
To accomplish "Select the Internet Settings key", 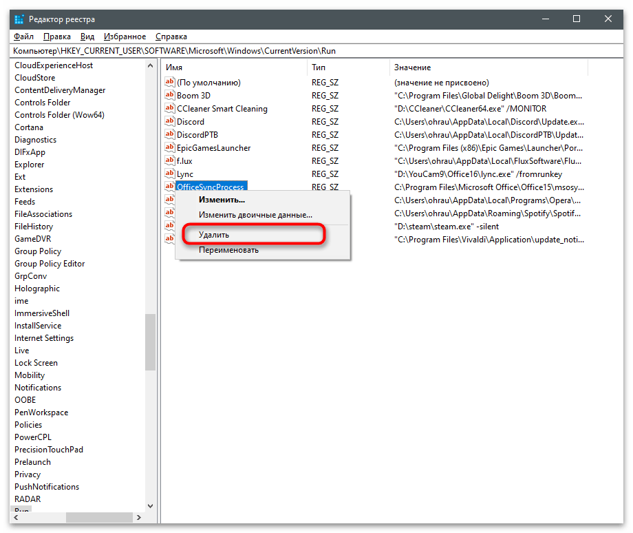I will 44,338.
